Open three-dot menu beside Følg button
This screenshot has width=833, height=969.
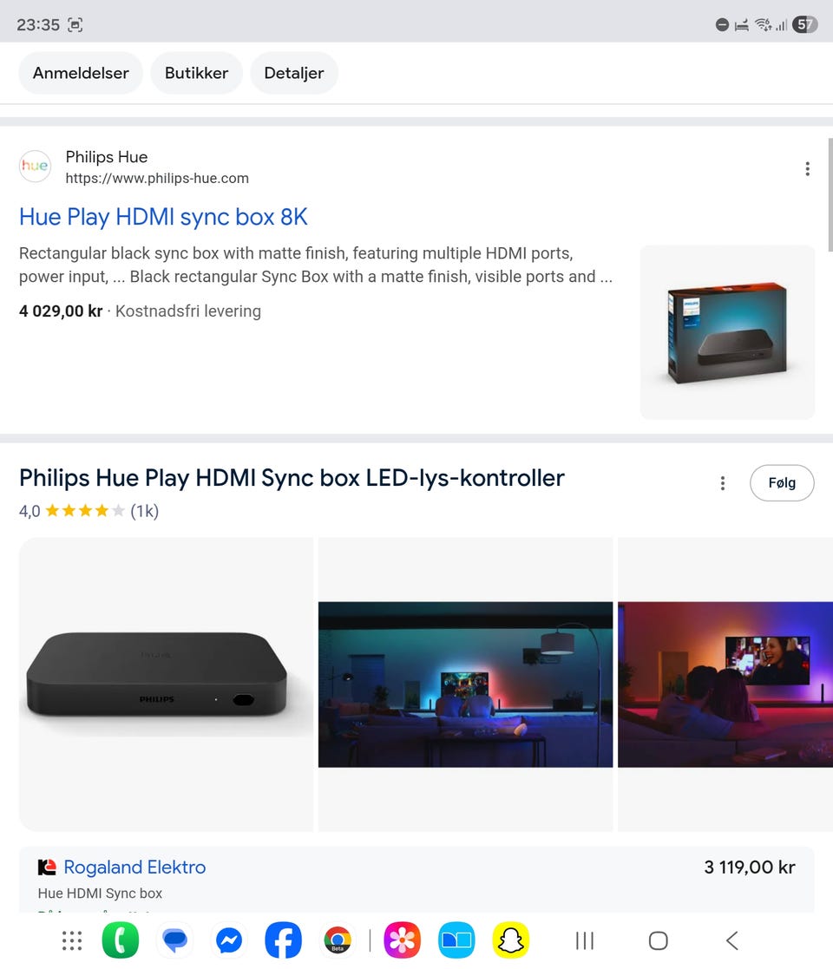point(723,483)
